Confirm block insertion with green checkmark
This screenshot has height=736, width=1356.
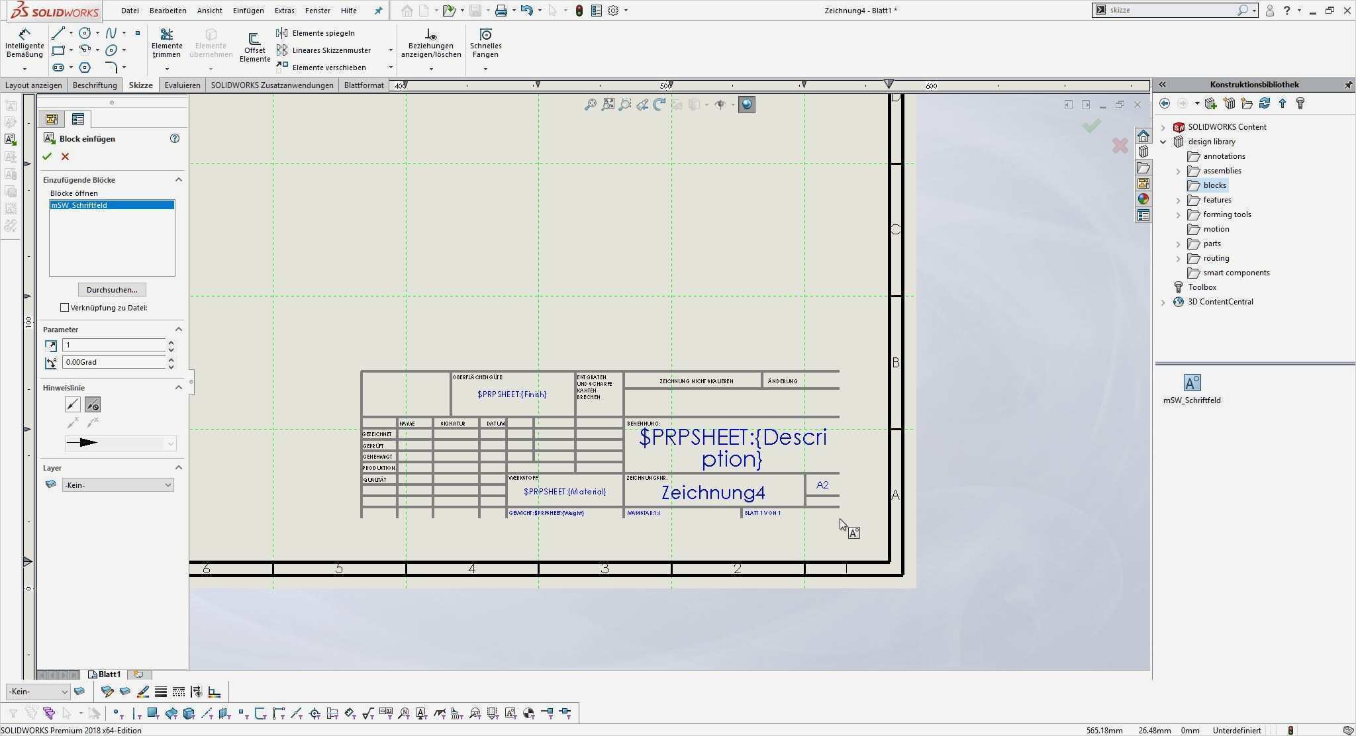click(x=47, y=157)
